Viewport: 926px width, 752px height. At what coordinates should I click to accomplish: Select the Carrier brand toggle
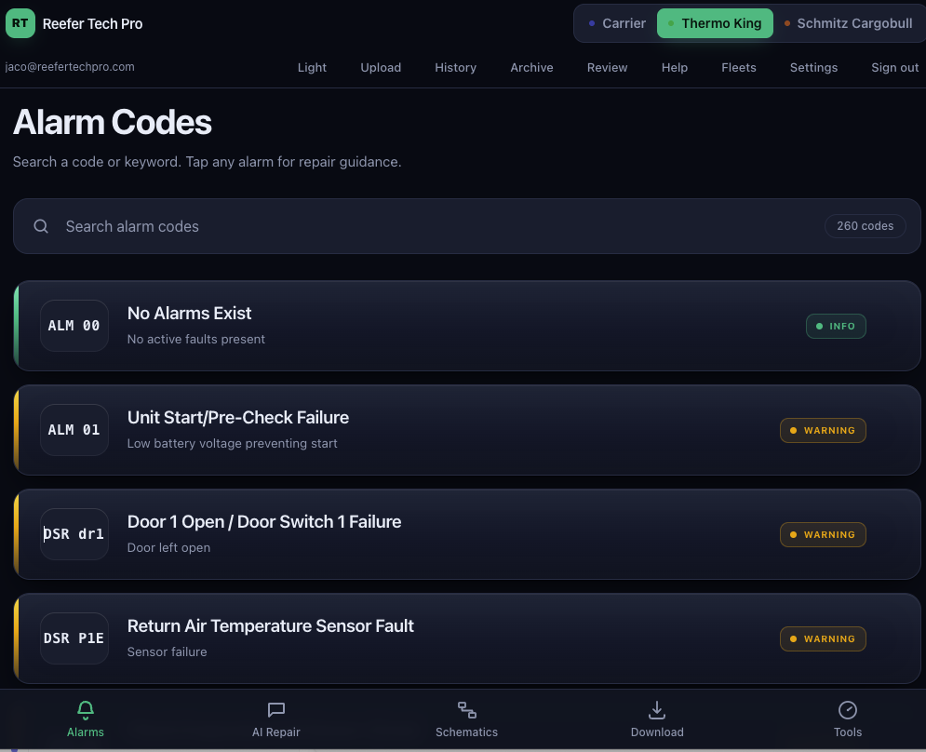[617, 23]
